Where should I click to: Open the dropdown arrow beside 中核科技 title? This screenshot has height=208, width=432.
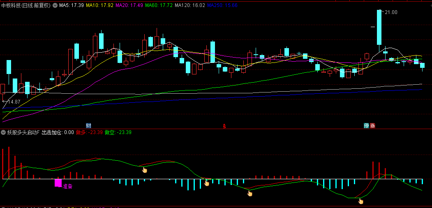55,5
